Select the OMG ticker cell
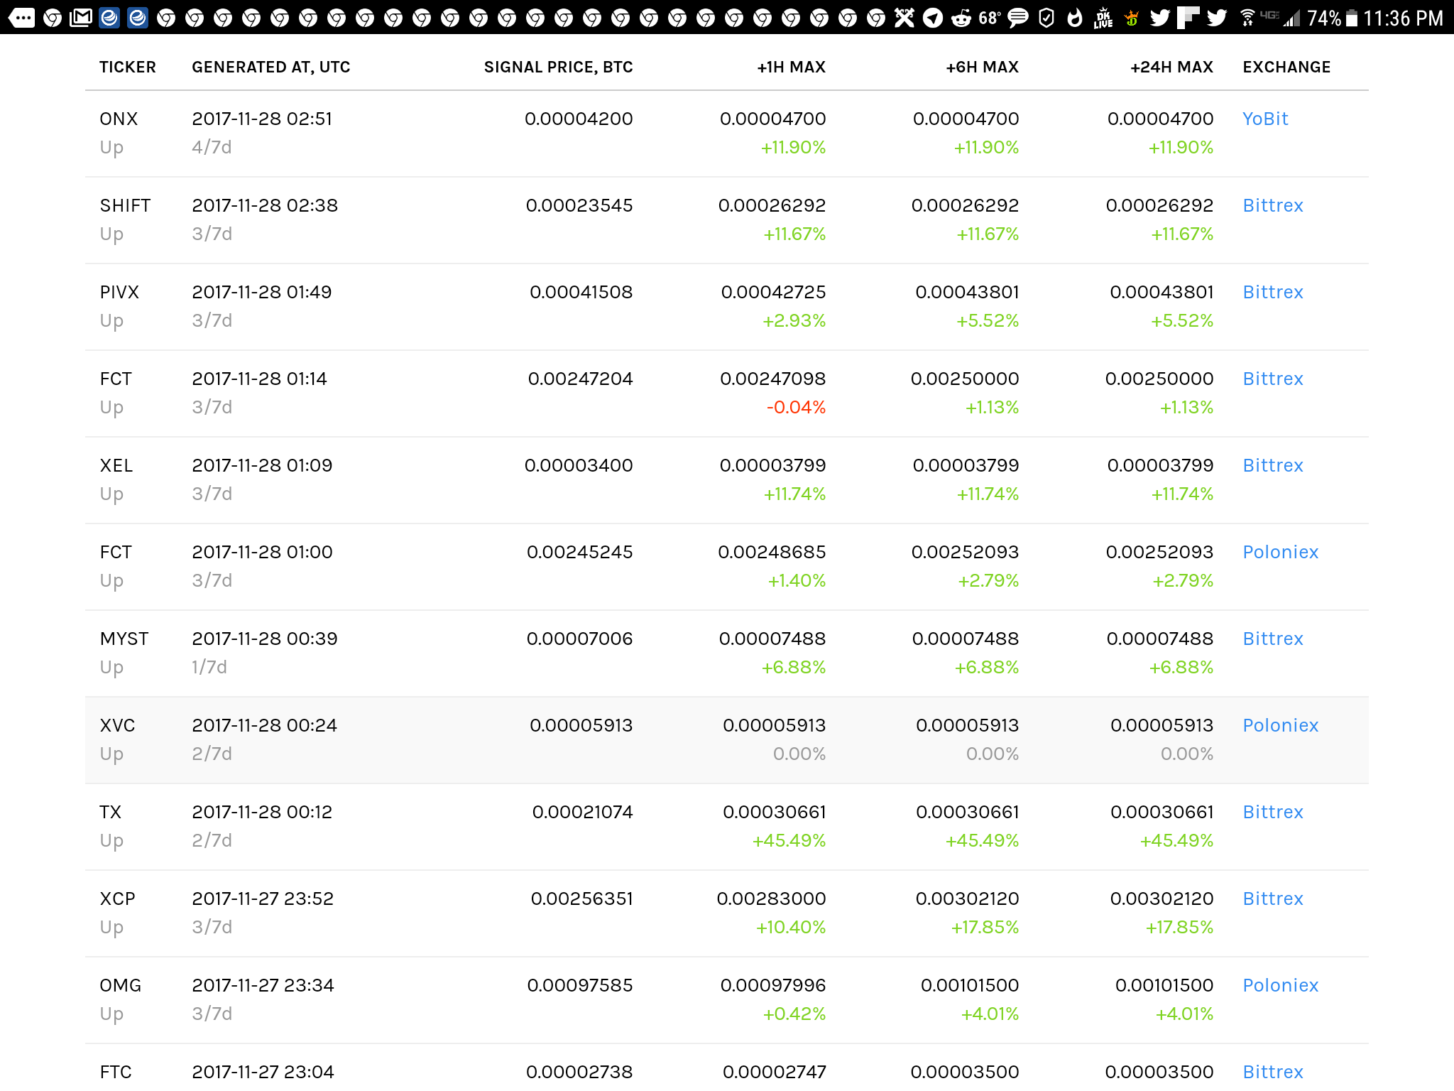The height and width of the screenshot is (1091, 1454). click(x=120, y=985)
